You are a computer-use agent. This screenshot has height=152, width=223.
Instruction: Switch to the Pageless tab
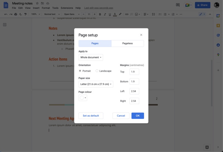(128, 44)
